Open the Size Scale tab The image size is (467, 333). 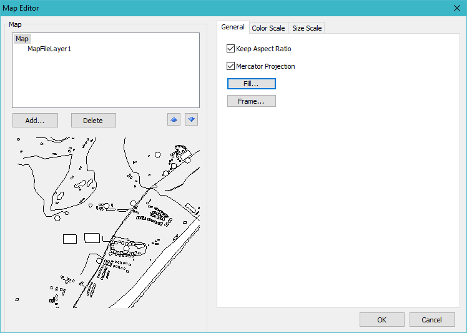[307, 28]
